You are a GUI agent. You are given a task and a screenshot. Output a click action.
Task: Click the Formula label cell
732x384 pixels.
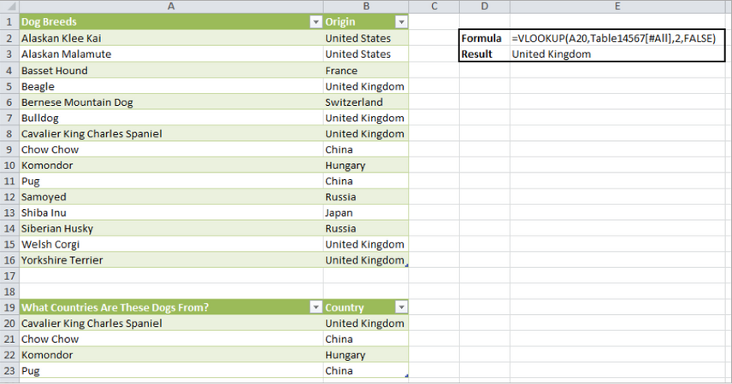pos(485,38)
